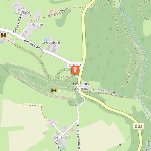Click the Rue de la Place label

(x=18, y=24)
